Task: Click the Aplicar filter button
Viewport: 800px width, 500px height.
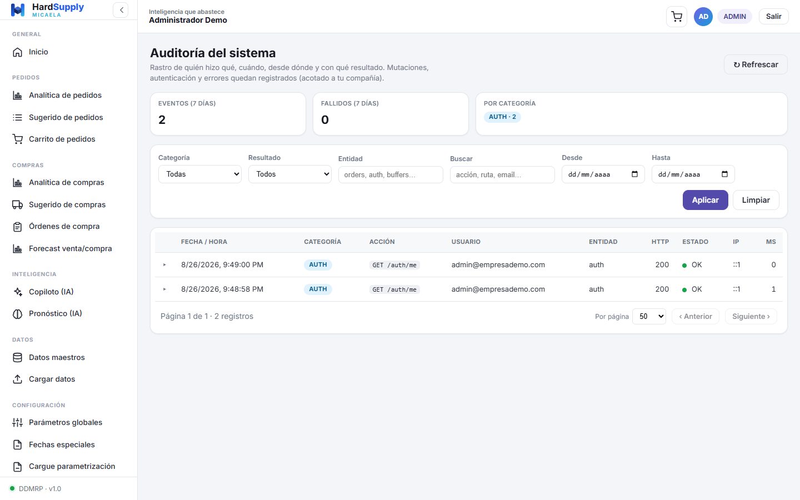Action: click(705, 200)
